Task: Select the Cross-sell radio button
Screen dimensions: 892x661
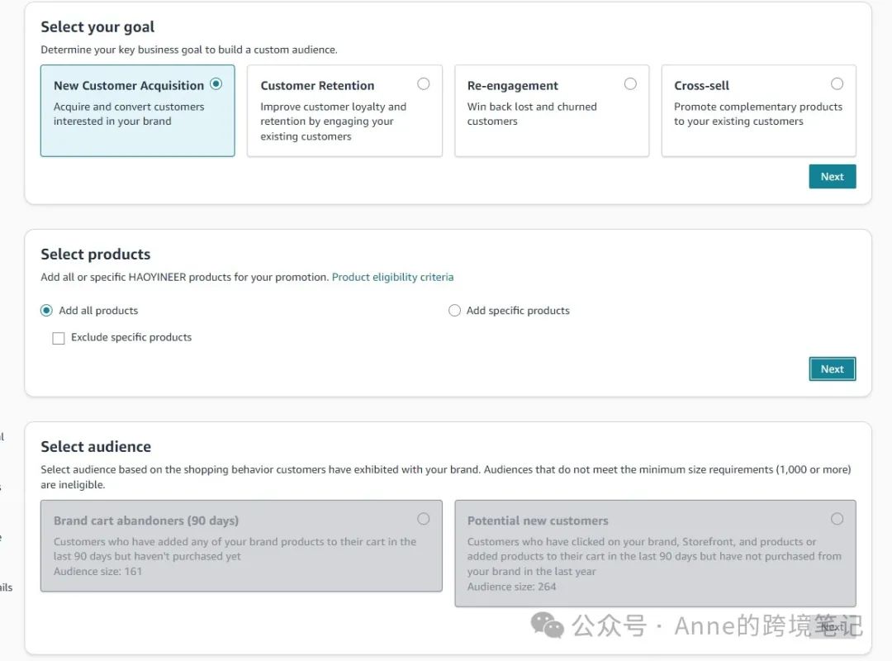Action: (x=837, y=83)
